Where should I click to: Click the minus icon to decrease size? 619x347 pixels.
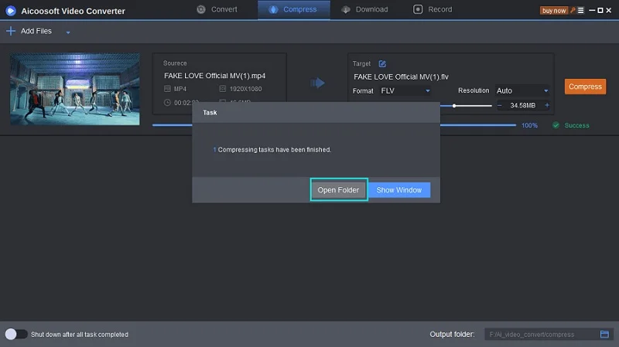point(500,105)
